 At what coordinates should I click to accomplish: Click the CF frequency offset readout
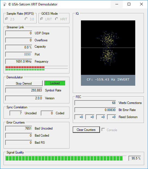pyautogui.click(x=108, y=80)
